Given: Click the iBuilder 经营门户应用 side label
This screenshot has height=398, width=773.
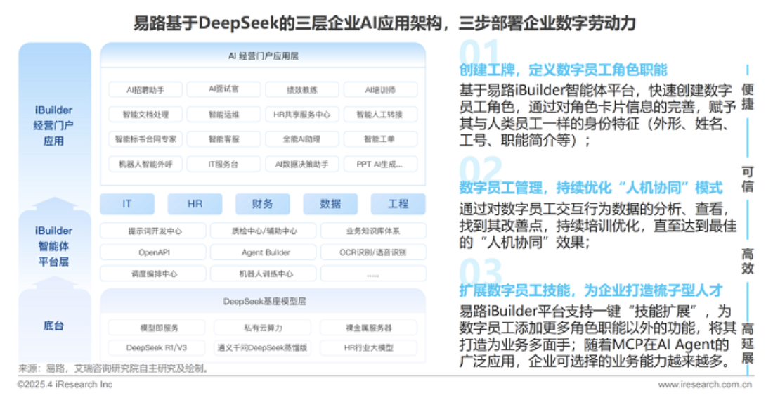Looking at the screenshot, I should click(x=53, y=125).
